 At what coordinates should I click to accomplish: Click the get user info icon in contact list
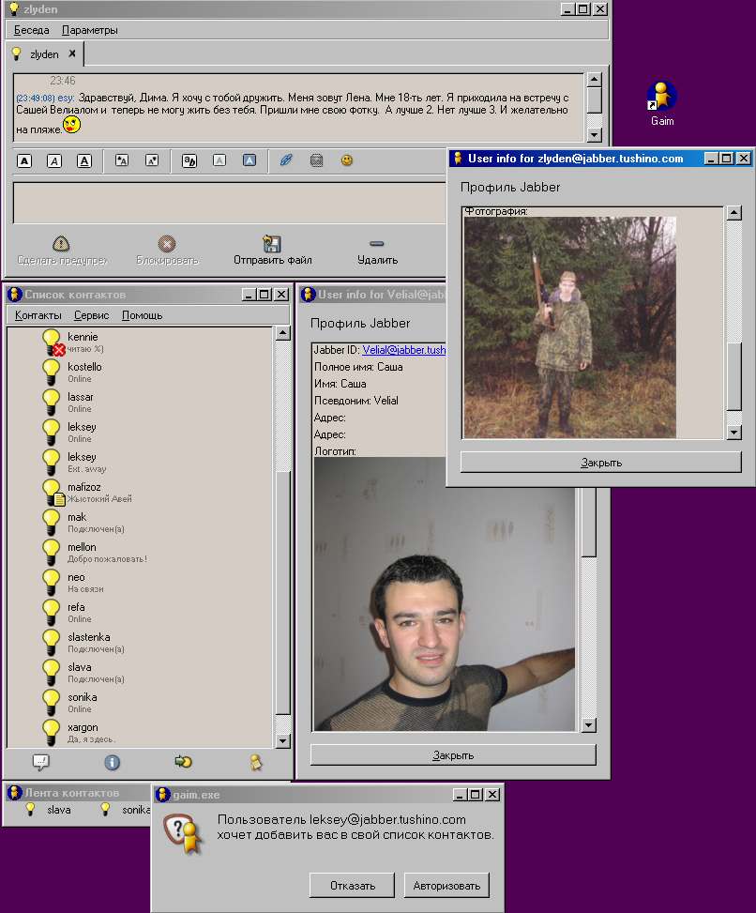[113, 762]
